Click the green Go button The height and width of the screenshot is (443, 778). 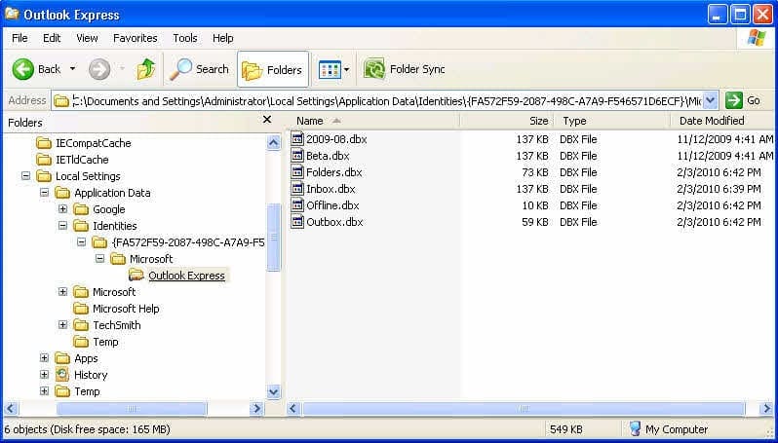click(x=734, y=100)
